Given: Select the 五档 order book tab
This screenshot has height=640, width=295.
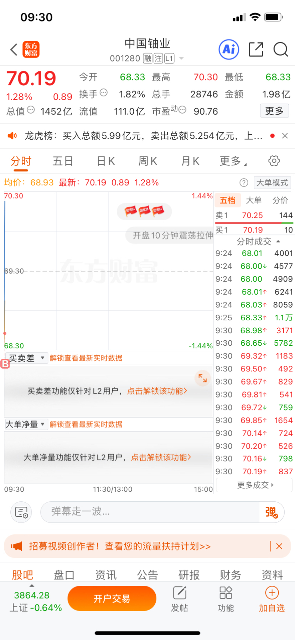Looking at the screenshot, I should pyautogui.click(x=228, y=200).
